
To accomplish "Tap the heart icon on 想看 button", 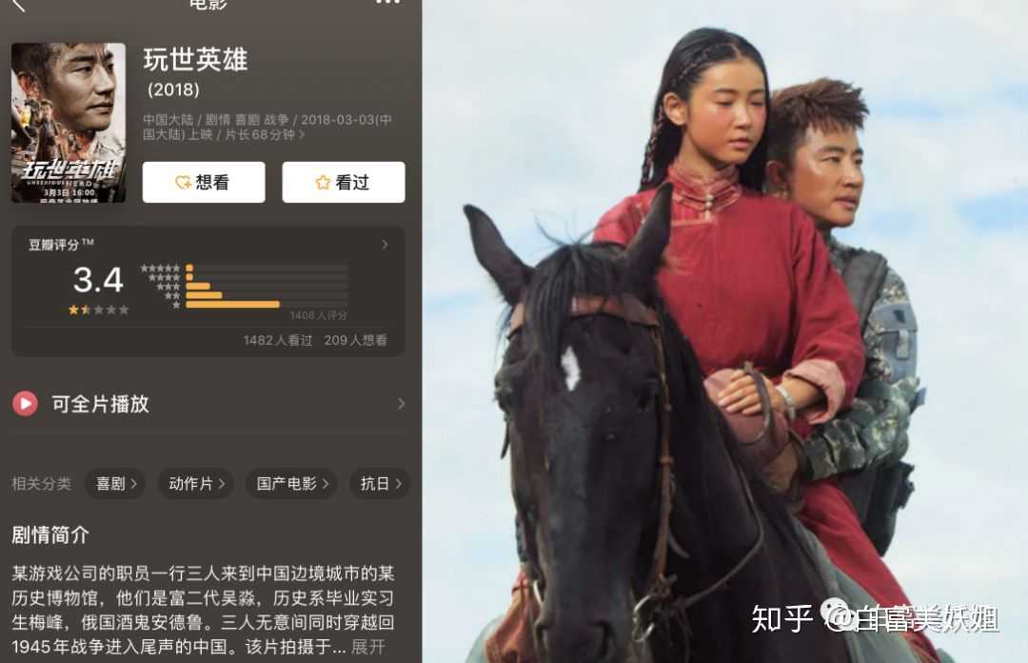I will [x=183, y=182].
